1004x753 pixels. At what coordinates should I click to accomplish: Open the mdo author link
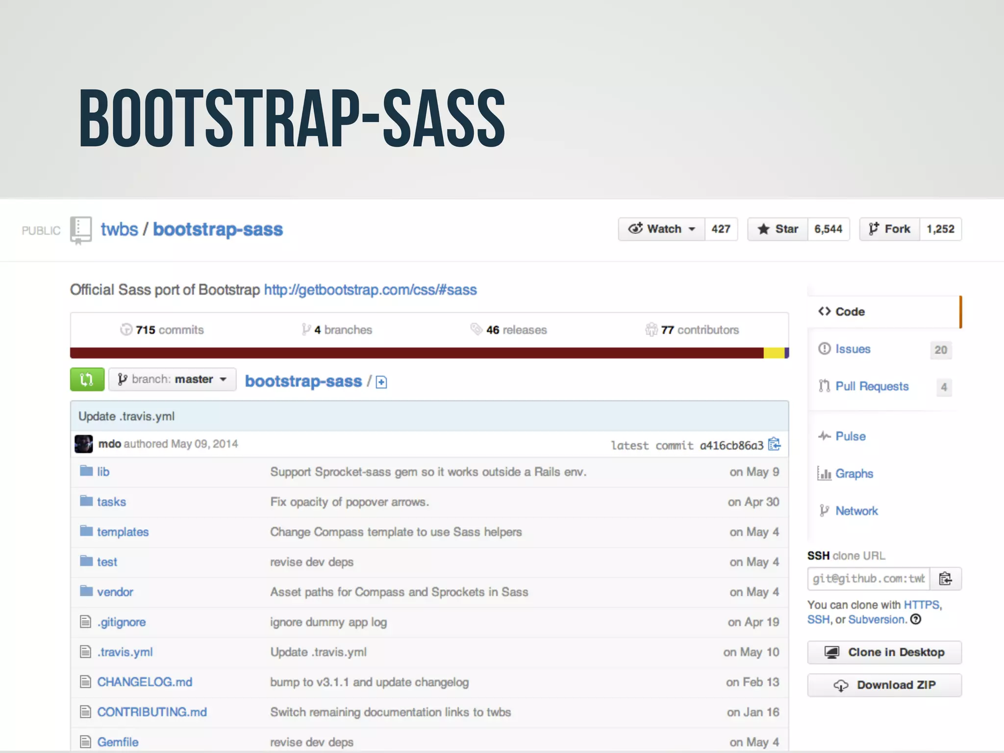click(110, 444)
